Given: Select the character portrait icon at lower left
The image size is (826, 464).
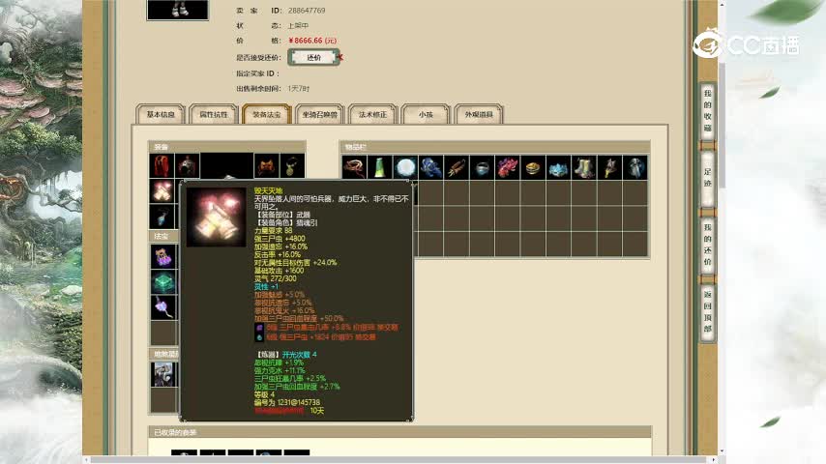Looking at the screenshot, I should [163, 374].
